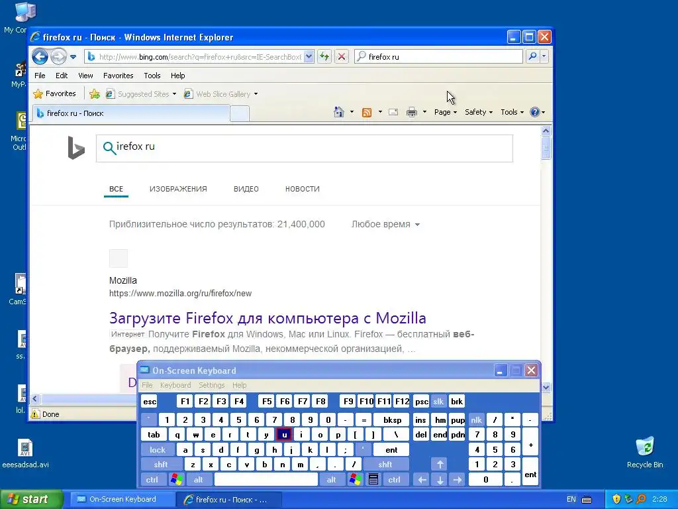Open the On-Screen Keyboard Settings menu
This screenshot has height=509, width=678.
tap(211, 385)
